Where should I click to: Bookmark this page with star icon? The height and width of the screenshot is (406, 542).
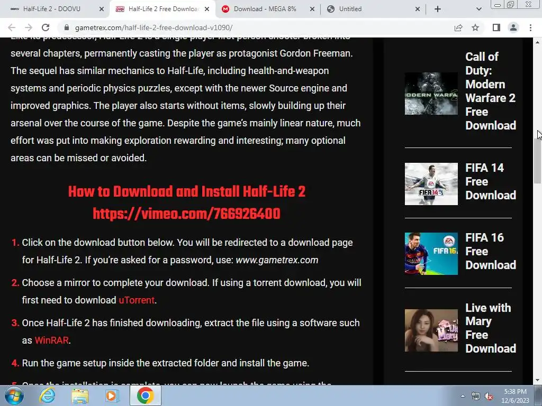(475, 27)
